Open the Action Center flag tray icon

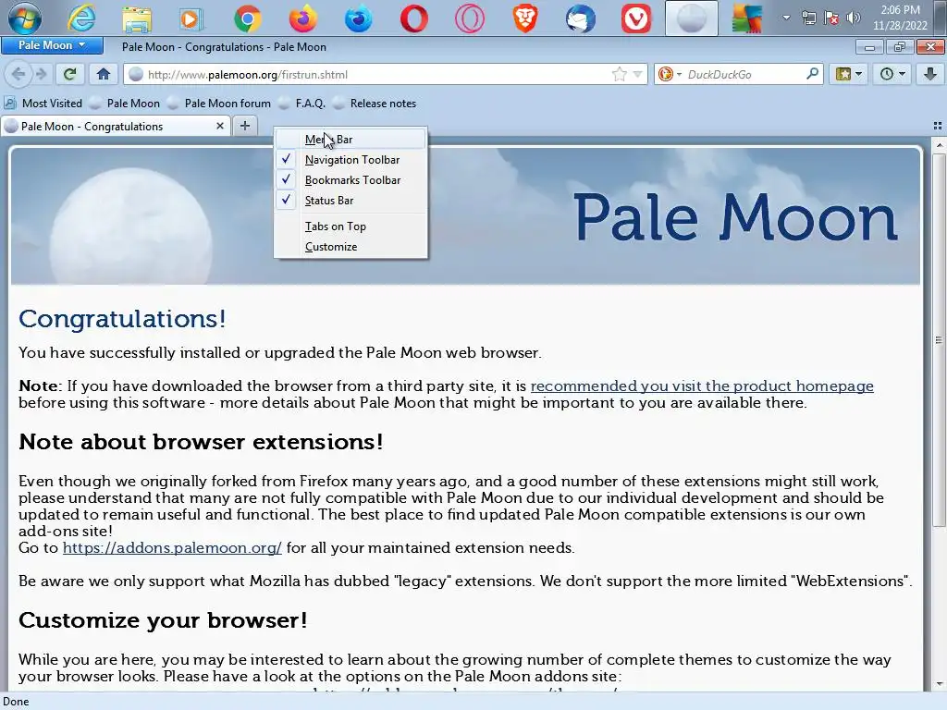(x=831, y=18)
